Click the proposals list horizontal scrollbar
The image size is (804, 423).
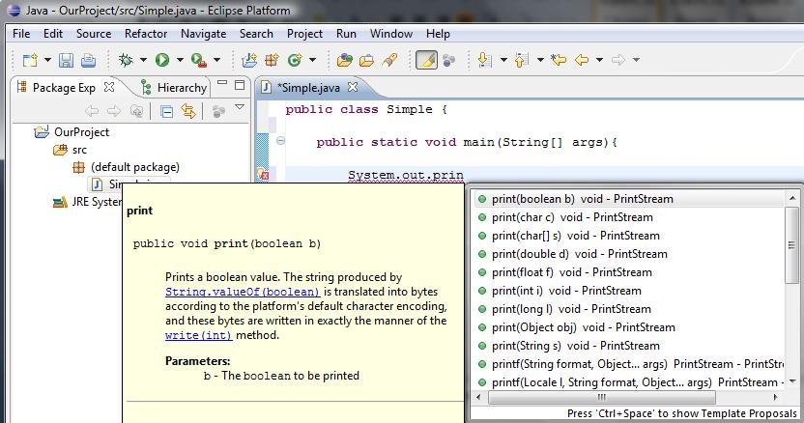pos(602,397)
